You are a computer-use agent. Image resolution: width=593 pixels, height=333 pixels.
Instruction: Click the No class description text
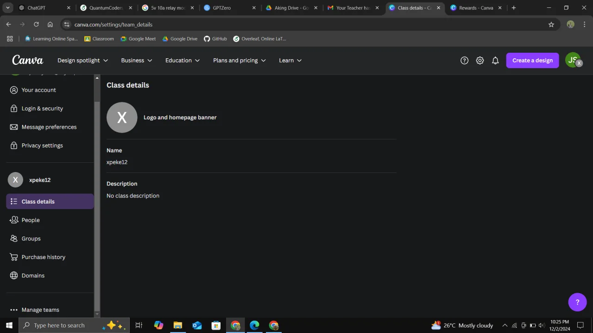(x=133, y=196)
